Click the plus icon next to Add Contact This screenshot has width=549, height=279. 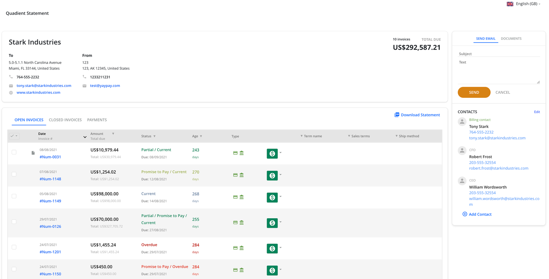point(465,214)
